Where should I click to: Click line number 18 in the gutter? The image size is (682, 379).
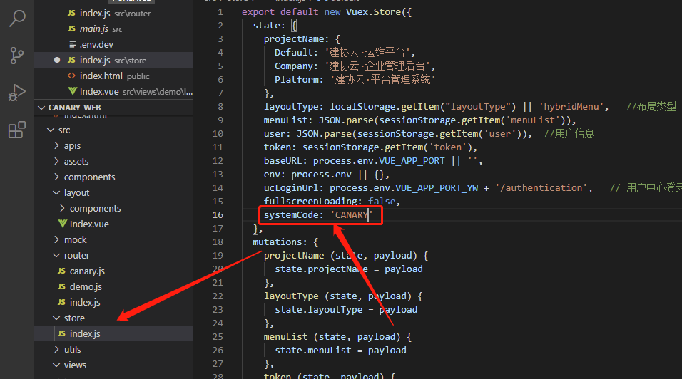(218, 242)
